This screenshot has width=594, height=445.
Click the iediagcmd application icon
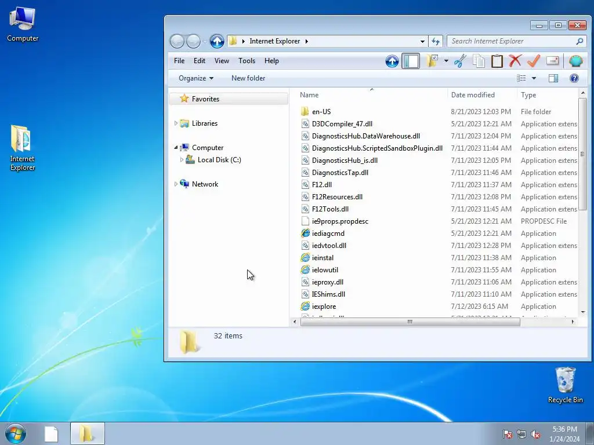click(x=305, y=233)
